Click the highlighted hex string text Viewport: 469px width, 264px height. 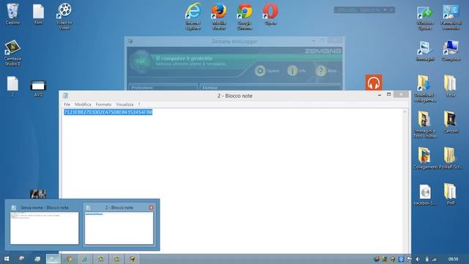coord(108,112)
